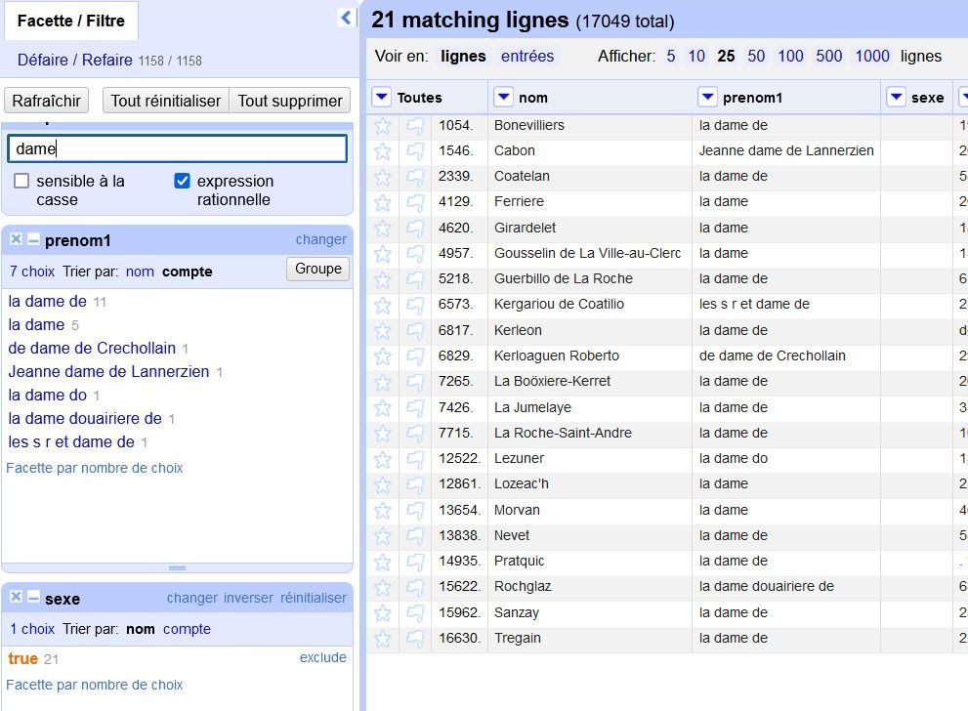Open the prenom1 column dropdown menu
968x711 pixels.
pos(707,97)
